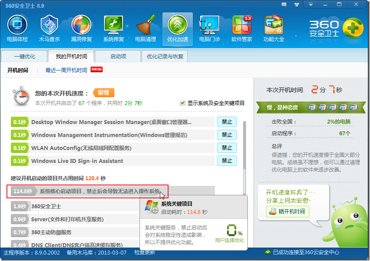Select the 360安全卫士 1.9秒 row
The image size is (370, 261).
point(75,206)
